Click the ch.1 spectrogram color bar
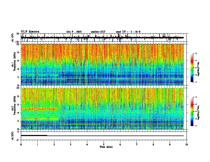Viewport: 210px width, 162px height. pos(192,68)
